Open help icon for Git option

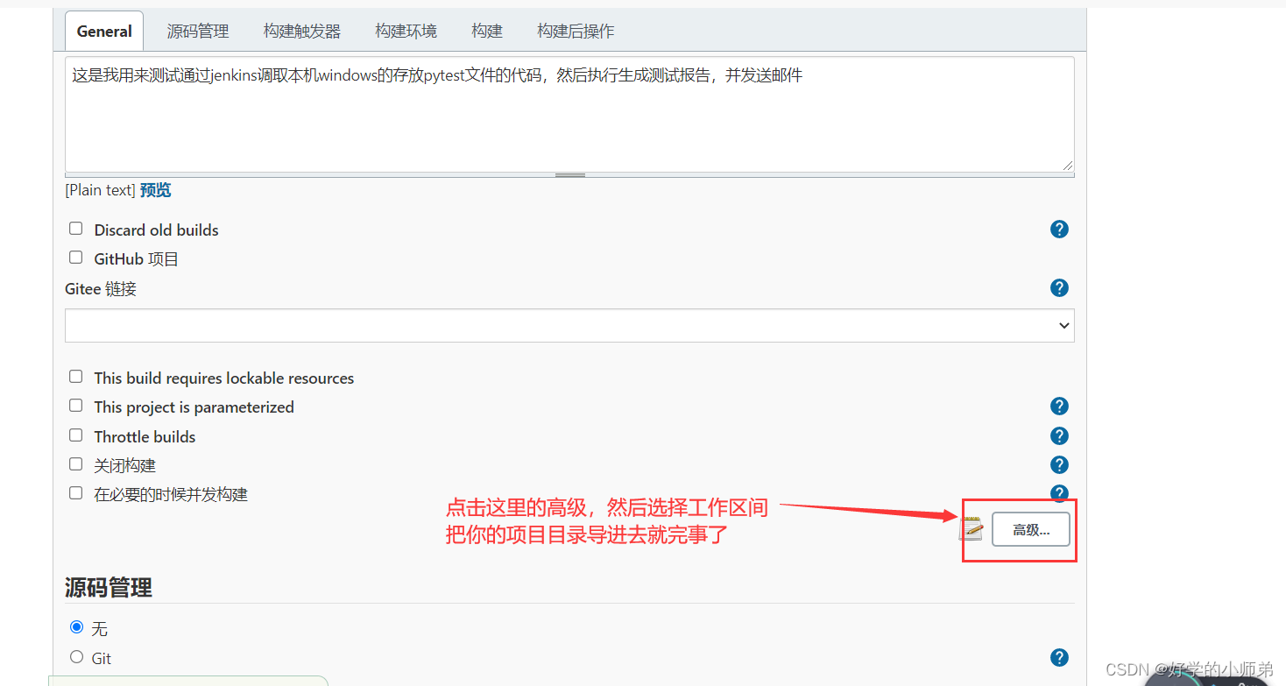pyautogui.click(x=1059, y=658)
